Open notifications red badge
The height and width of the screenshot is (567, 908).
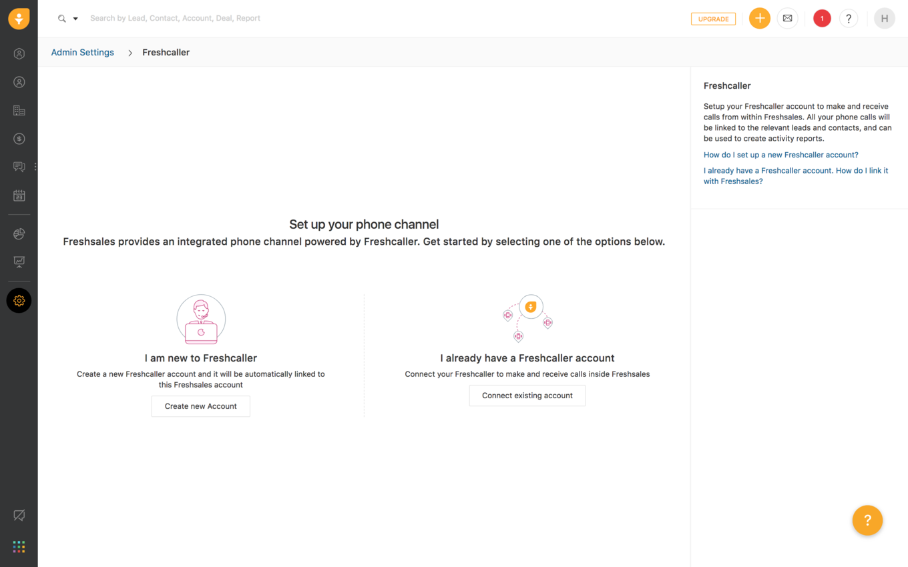822,19
